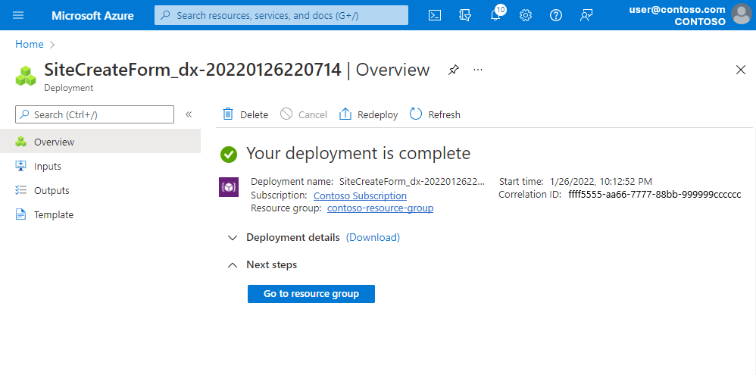Focus the global search resources box
This screenshot has width=756, height=375.
click(281, 15)
